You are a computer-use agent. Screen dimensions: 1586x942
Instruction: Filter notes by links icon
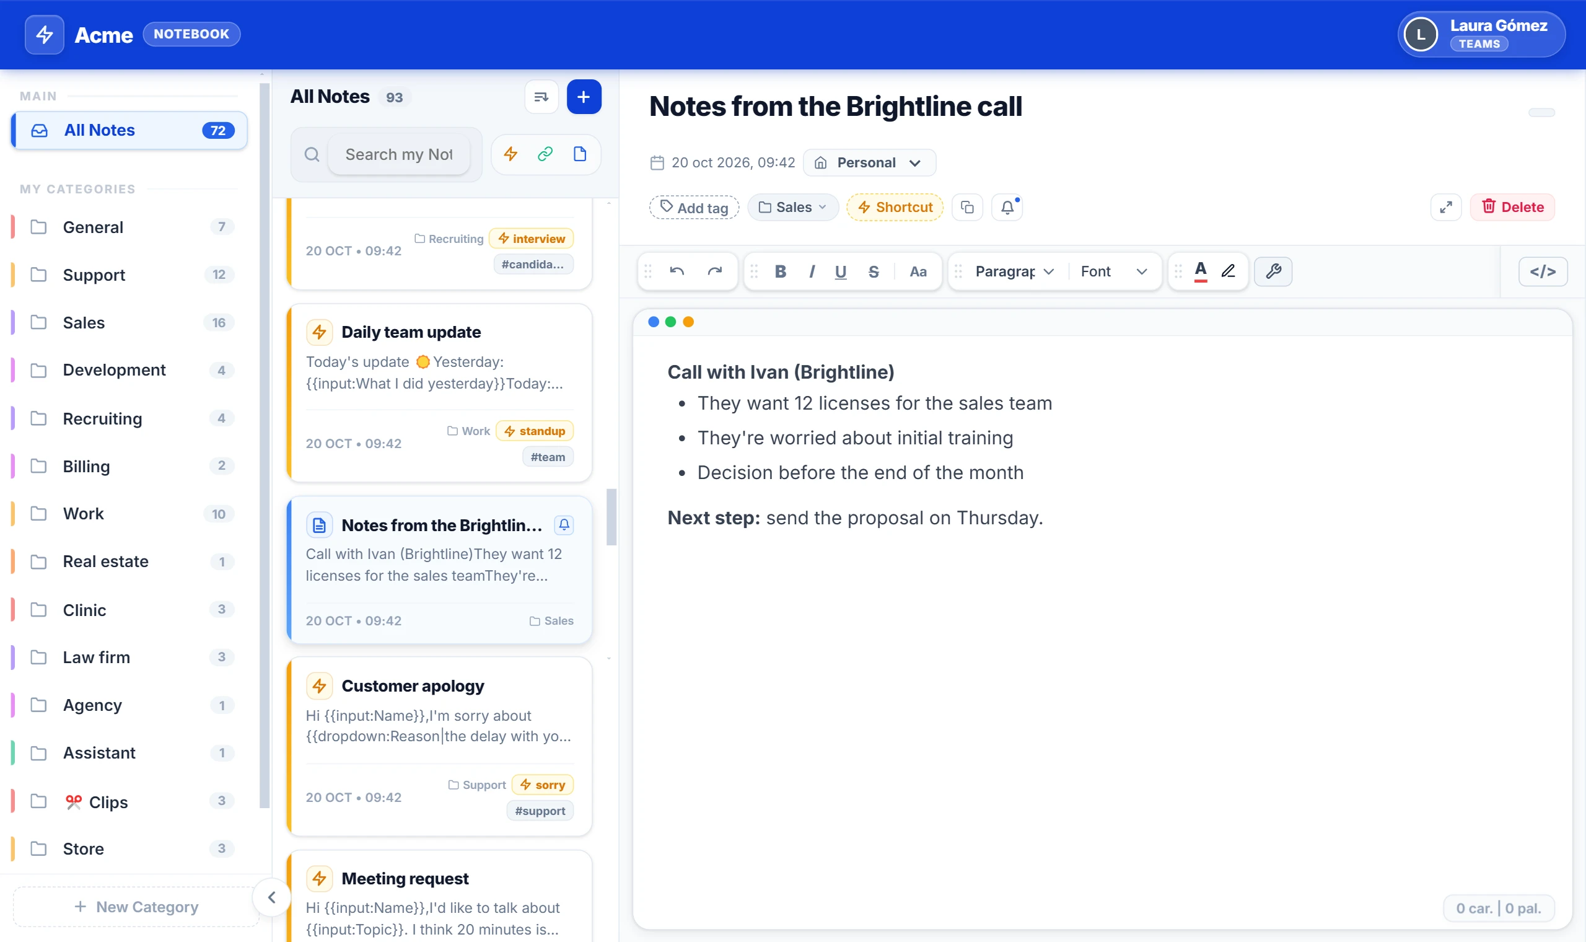(x=546, y=154)
